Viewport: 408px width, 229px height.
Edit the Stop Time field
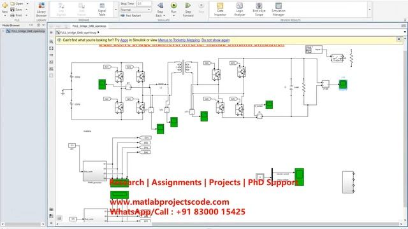pyautogui.click(x=144, y=4)
